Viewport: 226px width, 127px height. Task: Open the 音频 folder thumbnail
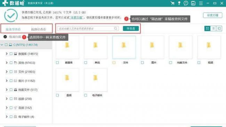coord(67,80)
